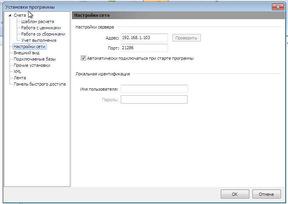This screenshot has width=288, height=204.
Task: Uncheck auto-connect at program start
Action: pos(83,58)
